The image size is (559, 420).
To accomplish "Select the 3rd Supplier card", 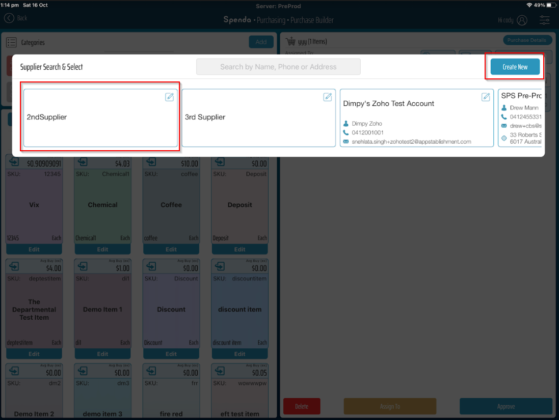I will click(x=259, y=118).
